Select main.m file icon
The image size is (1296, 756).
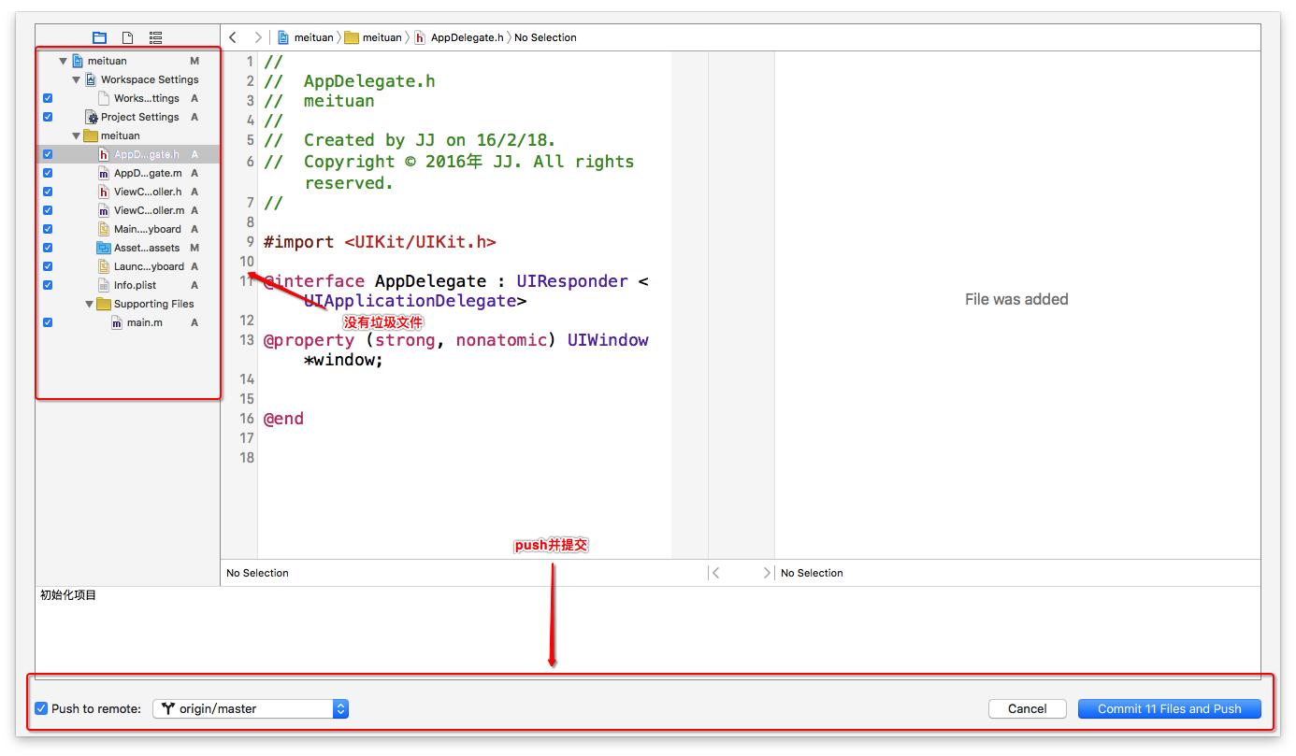[x=117, y=322]
